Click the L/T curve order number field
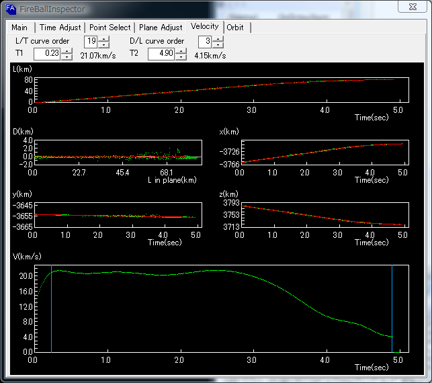Image resolution: width=432 pixels, height=383 pixels. [91, 42]
